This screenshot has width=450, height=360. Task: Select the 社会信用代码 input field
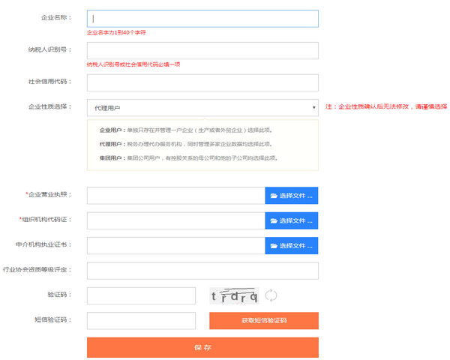pyautogui.click(x=202, y=82)
